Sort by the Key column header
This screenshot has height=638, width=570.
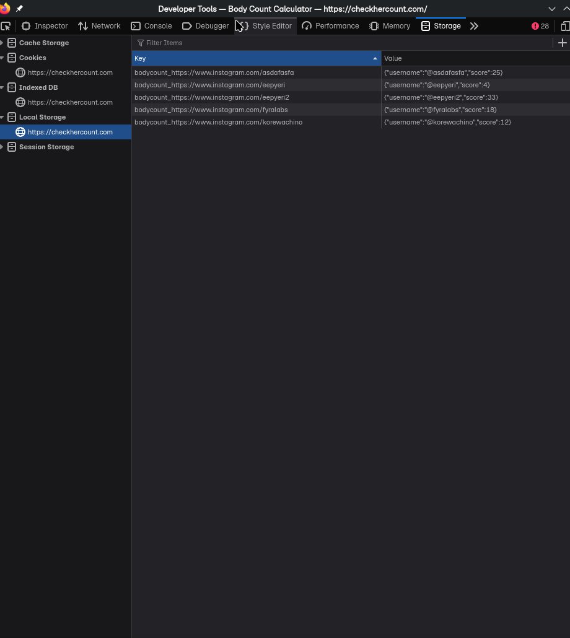[x=256, y=59]
